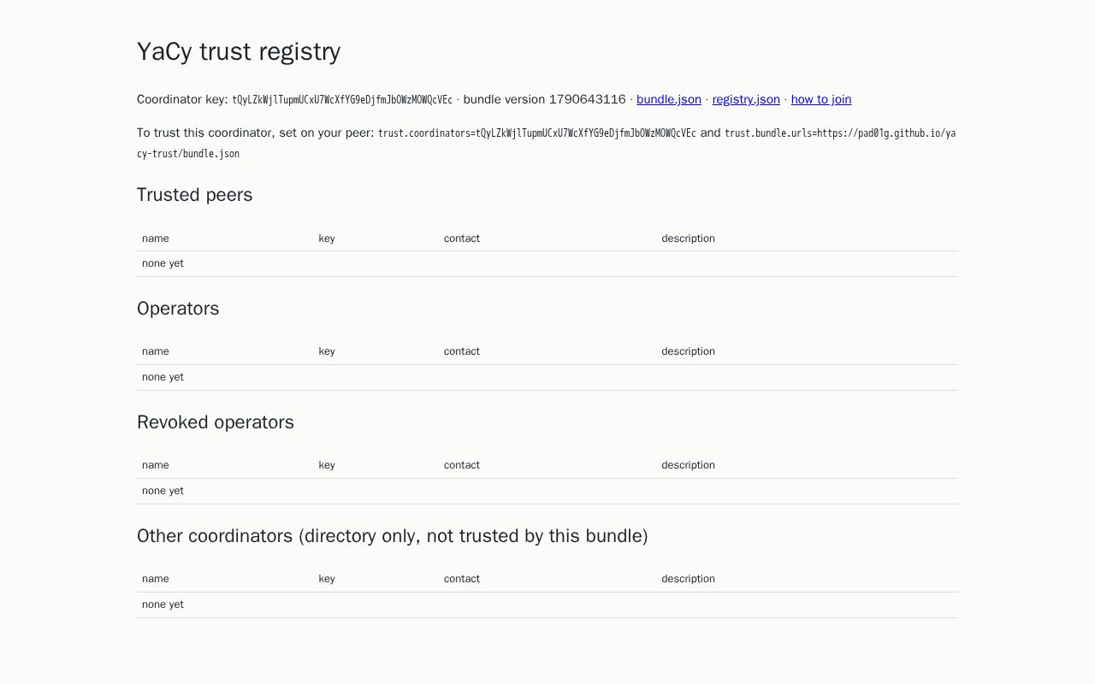Click the Other coordinators section heading
Viewport: 1095px width, 684px height.
393,536
